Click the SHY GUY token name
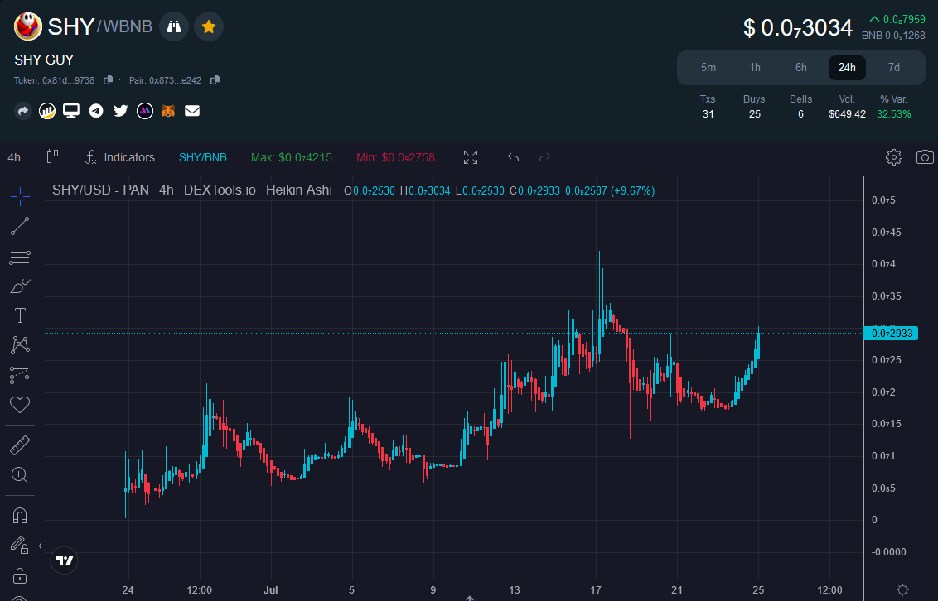 click(x=44, y=60)
